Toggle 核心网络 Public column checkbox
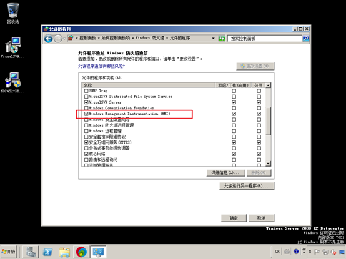 (x=259, y=154)
